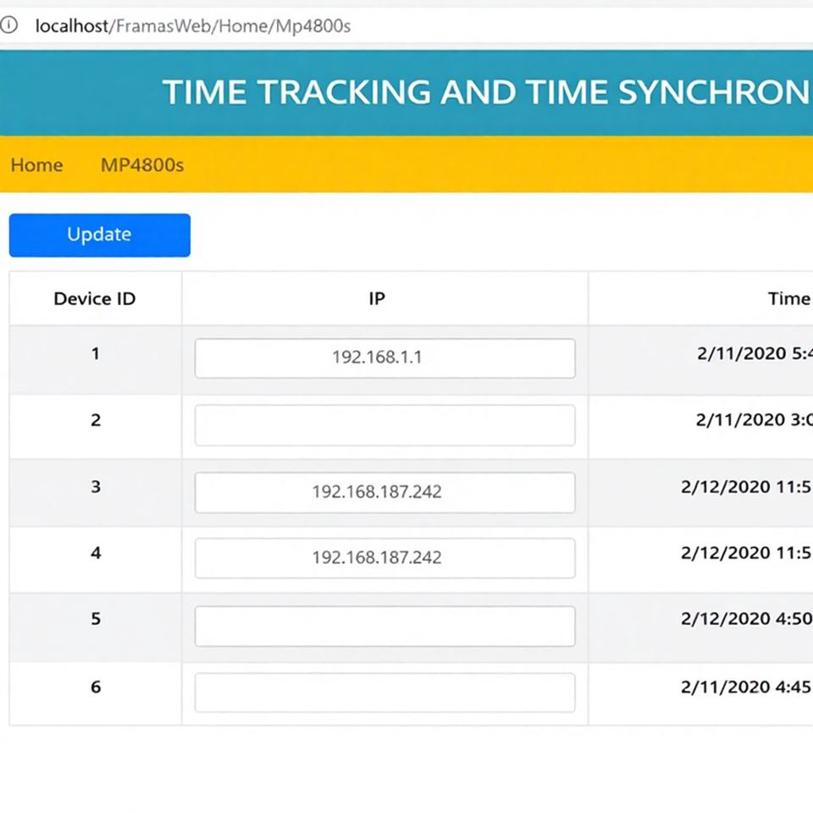This screenshot has width=813, height=813.
Task: Click the time value in Device 2 row
Action: [753, 420]
